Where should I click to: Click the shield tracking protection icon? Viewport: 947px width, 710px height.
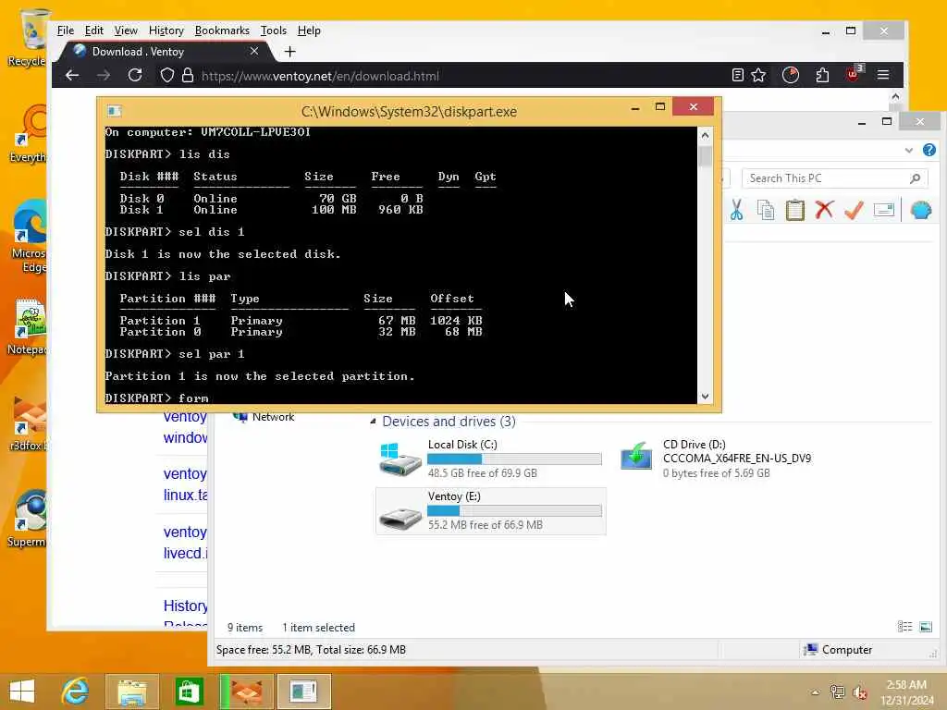[167, 76]
